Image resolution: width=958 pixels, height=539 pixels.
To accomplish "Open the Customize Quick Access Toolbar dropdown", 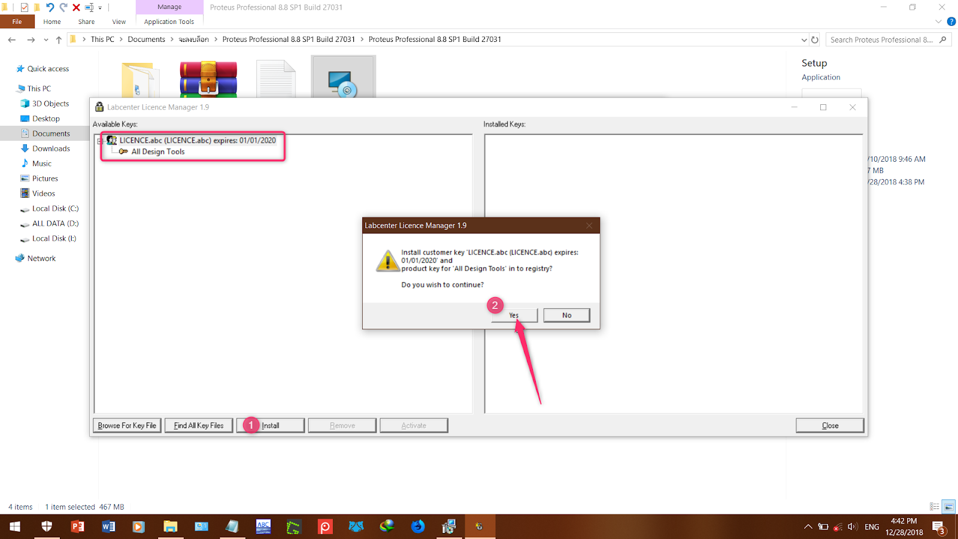I will [x=100, y=8].
